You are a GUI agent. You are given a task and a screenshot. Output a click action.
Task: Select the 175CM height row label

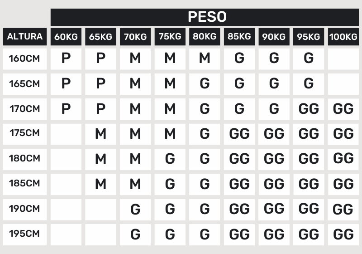pyautogui.click(x=25, y=133)
